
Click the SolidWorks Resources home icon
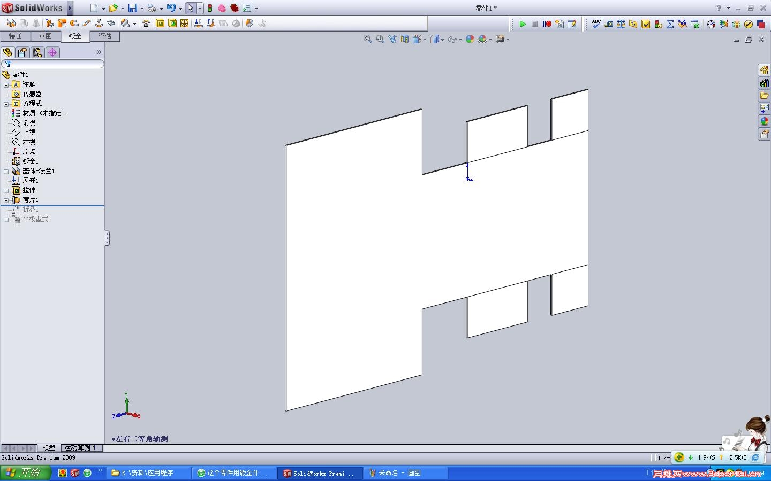point(764,70)
